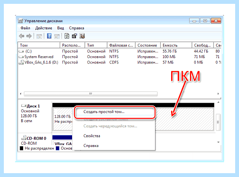Open the Properties toolbar icon

tap(74, 36)
